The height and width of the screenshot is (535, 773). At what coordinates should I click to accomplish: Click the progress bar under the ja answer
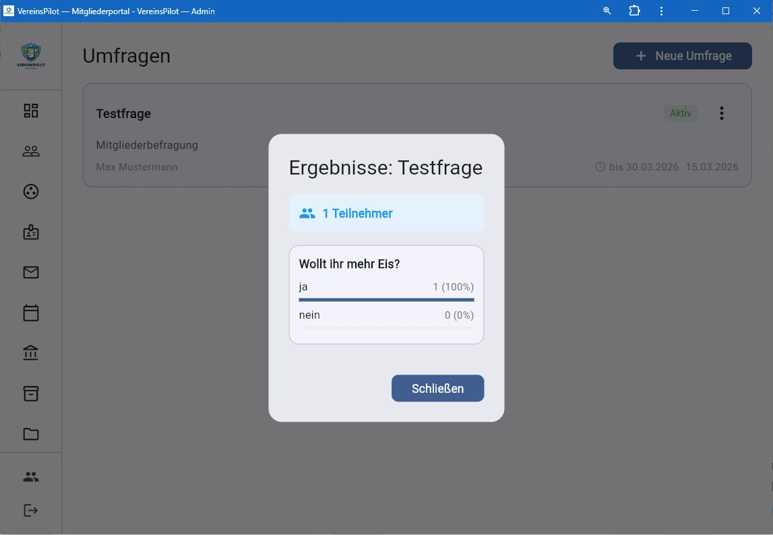tap(386, 298)
